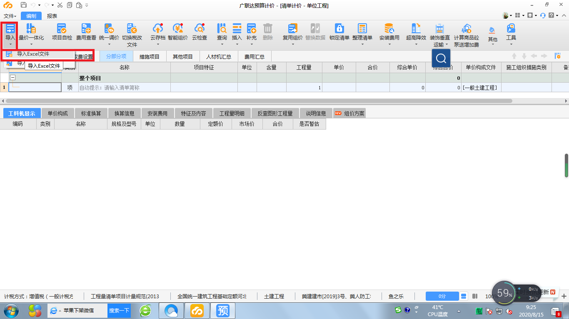
Task: Toggle the blue layout view button in status bar
Action: click(464, 296)
